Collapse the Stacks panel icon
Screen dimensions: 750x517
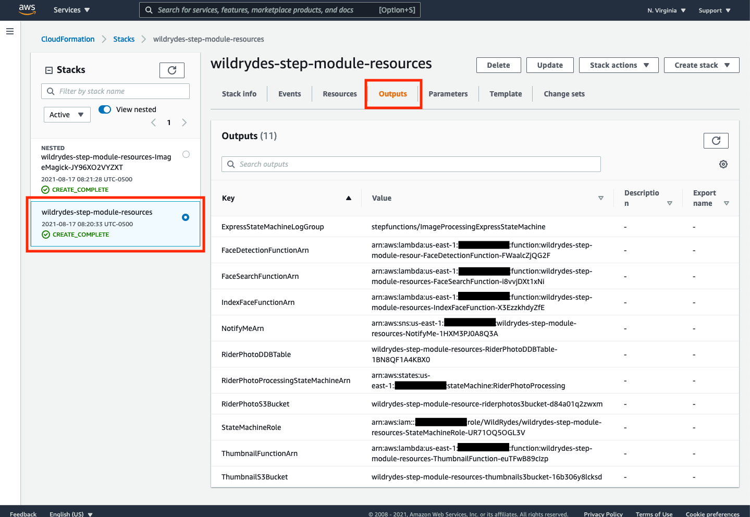pyautogui.click(x=49, y=70)
